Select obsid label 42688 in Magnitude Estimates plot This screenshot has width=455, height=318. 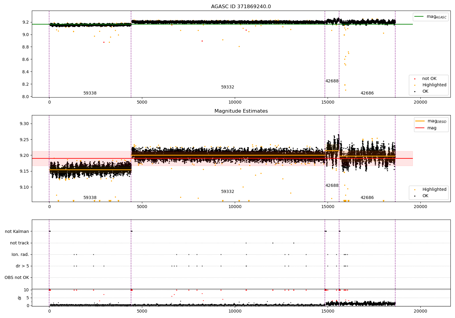(332, 186)
